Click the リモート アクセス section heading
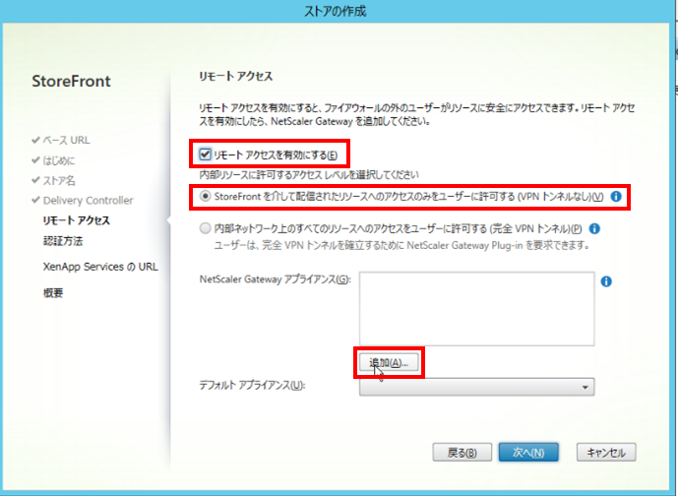 click(235, 76)
